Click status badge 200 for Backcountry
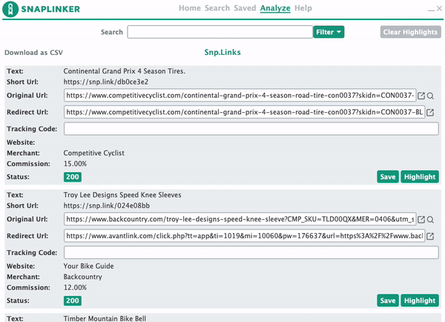The width and height of the screenshot is (445, 322). point(73,300)
